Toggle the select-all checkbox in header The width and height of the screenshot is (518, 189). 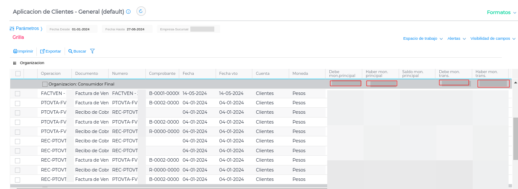[x=18, y=74]
